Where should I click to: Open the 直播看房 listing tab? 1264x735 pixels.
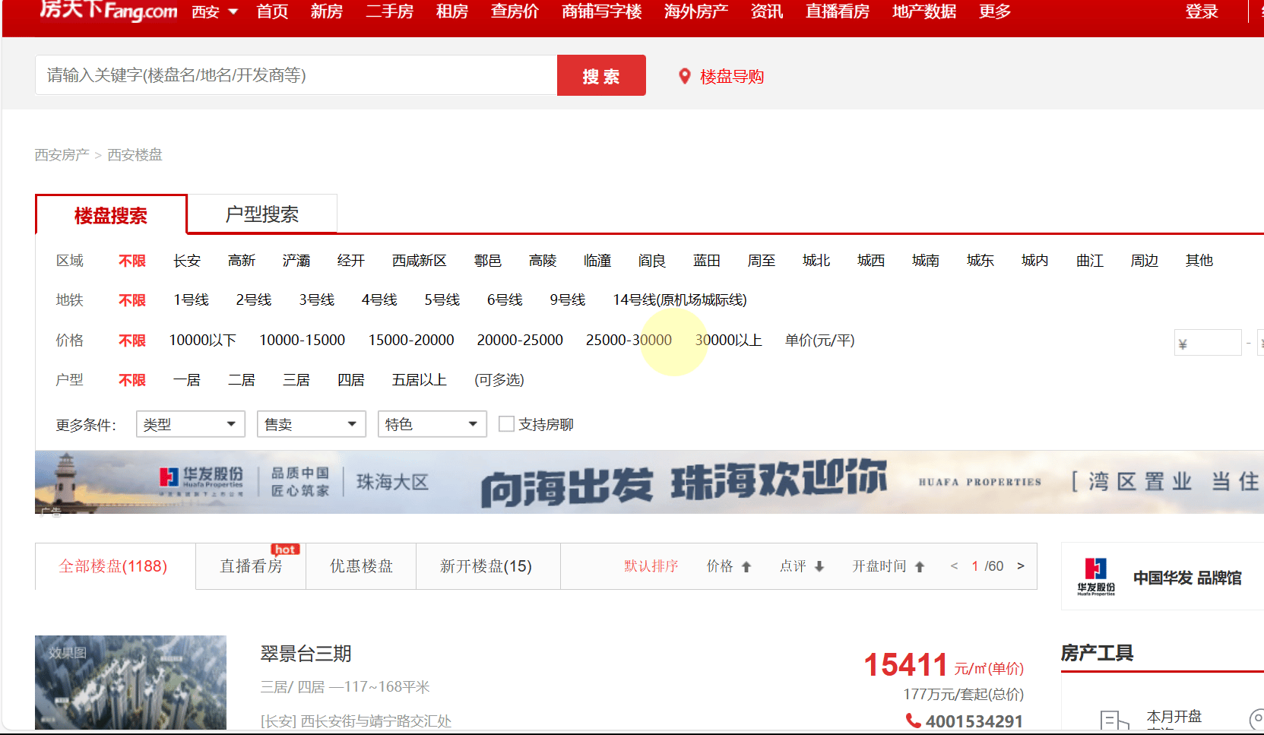(251, 566)
